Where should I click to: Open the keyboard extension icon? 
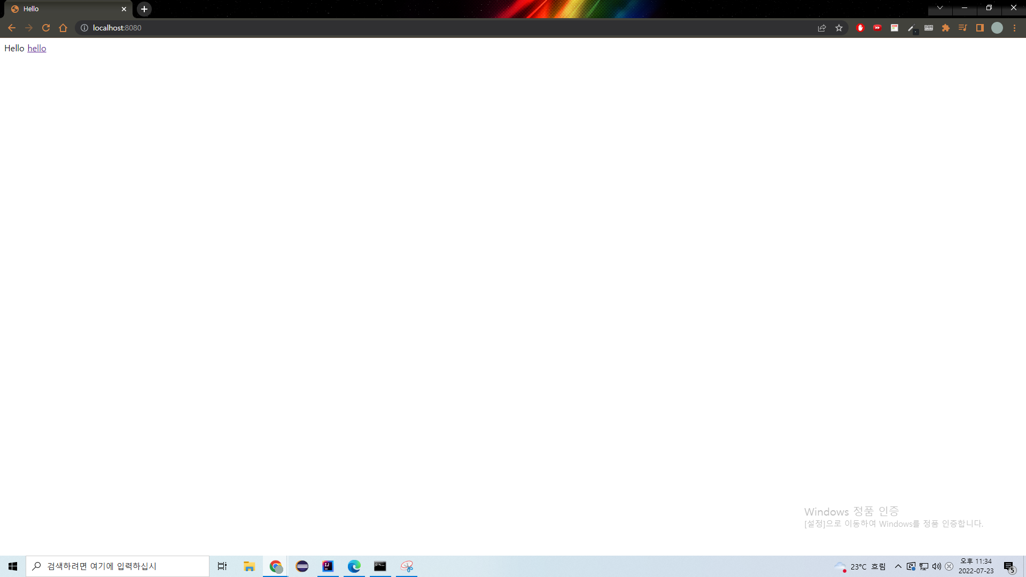(929, 28)
